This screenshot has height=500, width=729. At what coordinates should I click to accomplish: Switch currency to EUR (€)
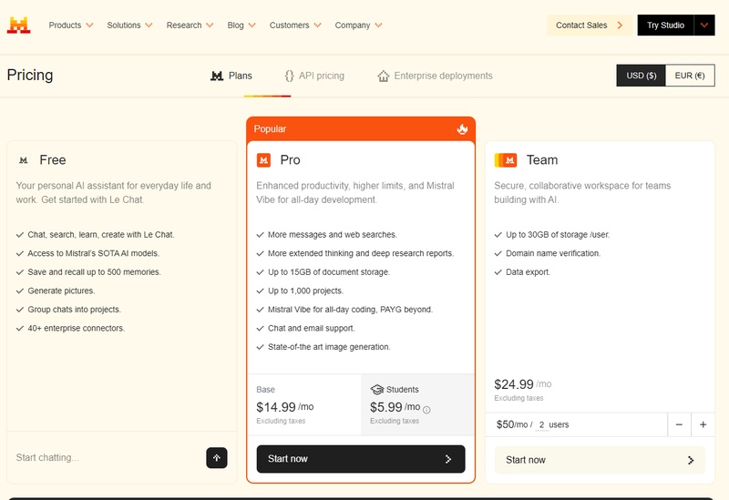690,76
